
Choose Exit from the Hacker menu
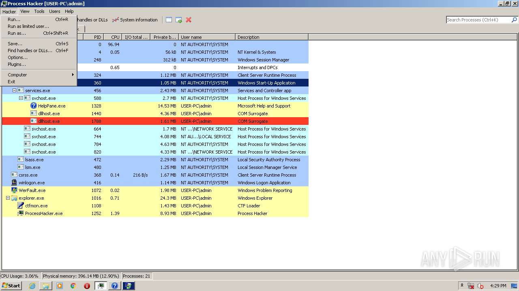[x=39, y=82]
